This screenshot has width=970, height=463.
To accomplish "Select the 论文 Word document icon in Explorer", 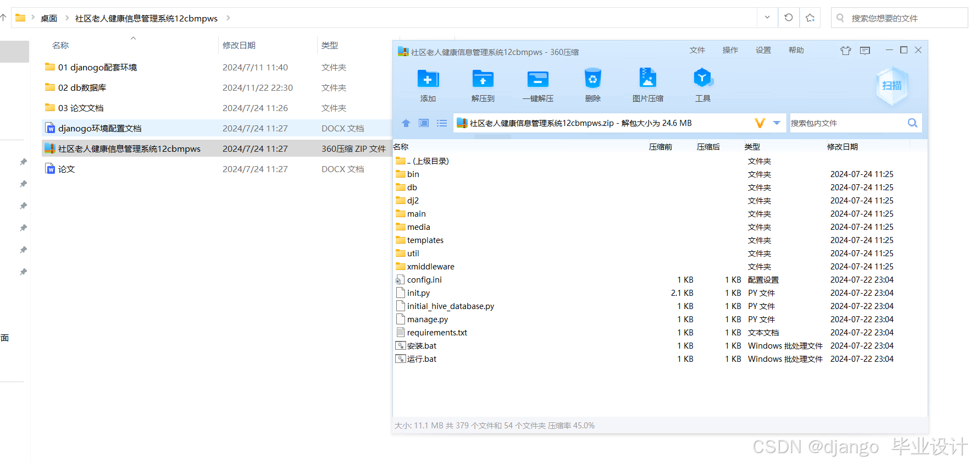I will point(50,169).
